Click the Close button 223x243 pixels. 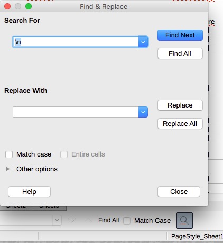tap(179, 192)
